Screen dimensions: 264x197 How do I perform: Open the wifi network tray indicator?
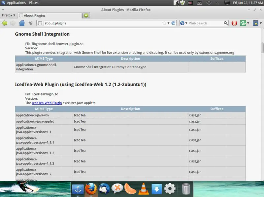[x=209, y=3]
